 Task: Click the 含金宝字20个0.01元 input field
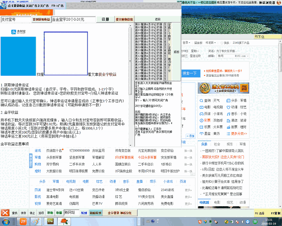[74, 19]
